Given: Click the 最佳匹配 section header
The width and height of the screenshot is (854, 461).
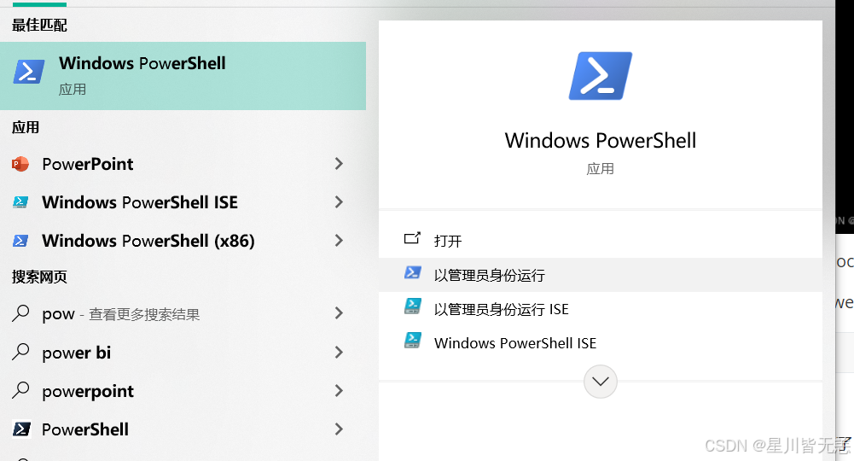Looking at the screenshot, I should click(x=39, y=25).
